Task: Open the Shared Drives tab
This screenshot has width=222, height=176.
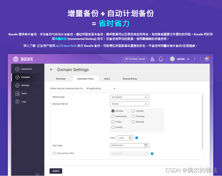Action: click(x=130, y=79)
